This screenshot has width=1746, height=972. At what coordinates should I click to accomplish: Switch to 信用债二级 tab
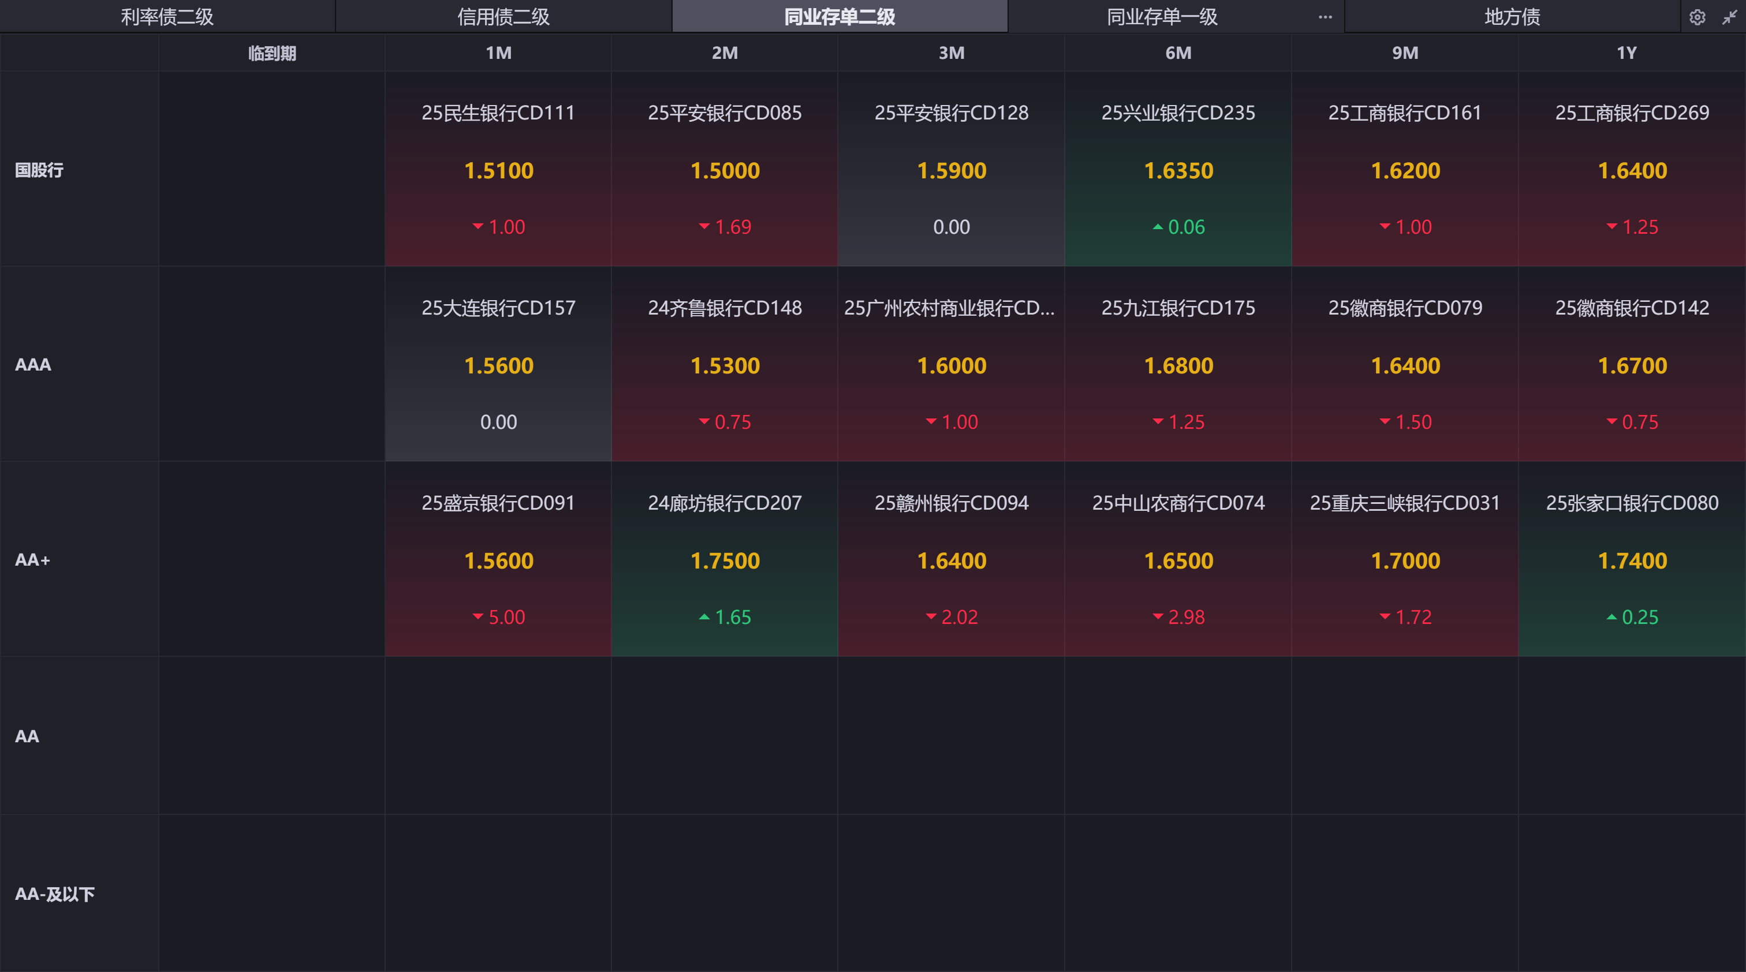[x=503, y=17]
